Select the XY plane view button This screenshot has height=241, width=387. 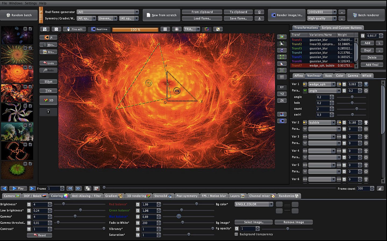coord(282,87)
